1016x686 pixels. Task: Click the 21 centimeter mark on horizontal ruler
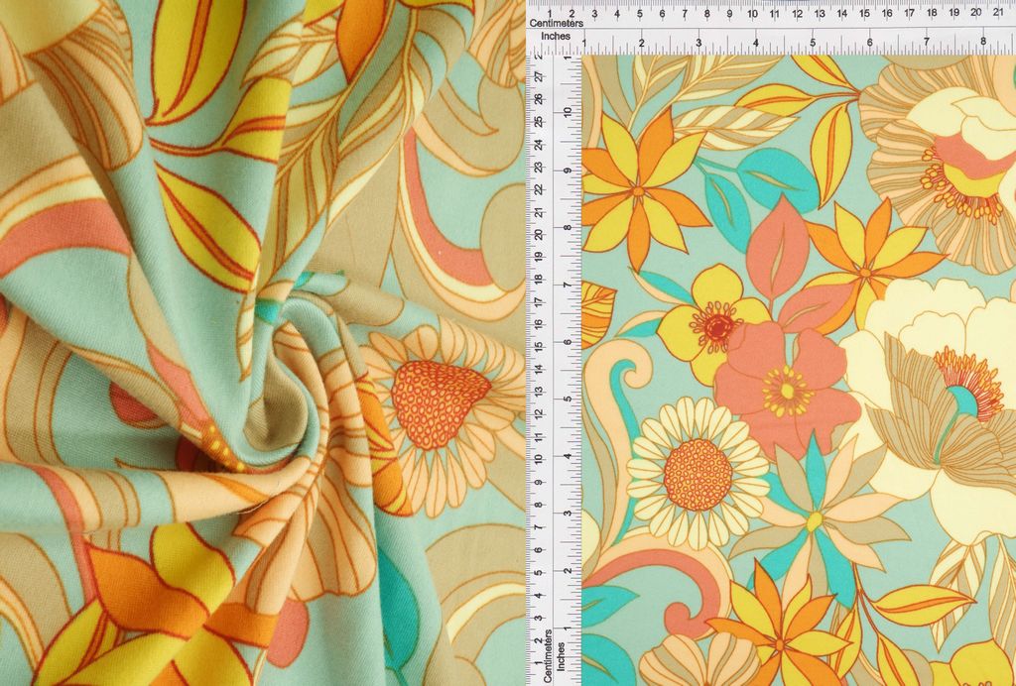tap(998, 14)
